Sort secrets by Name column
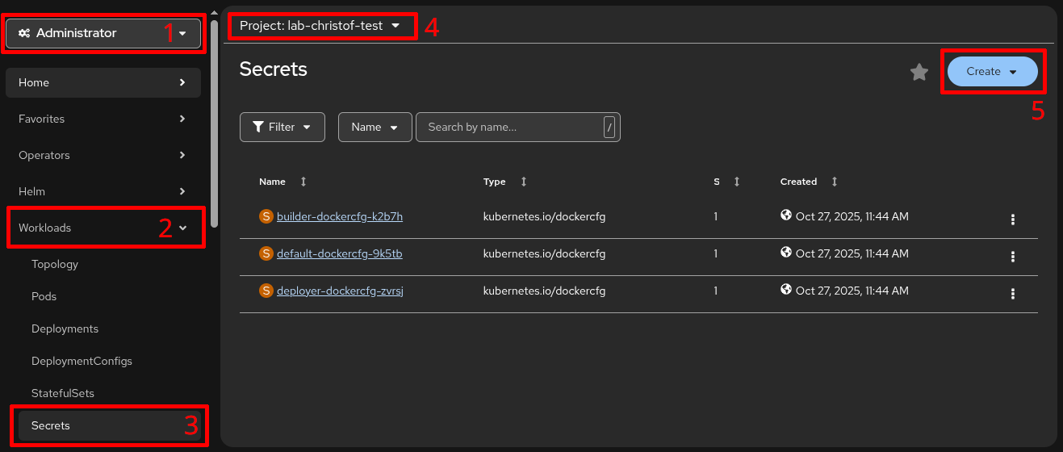 pos(303,182)
